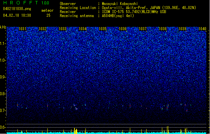Click the meteor count value 25
This screenshot has height=134, width=210.
(x=48, y=15)
